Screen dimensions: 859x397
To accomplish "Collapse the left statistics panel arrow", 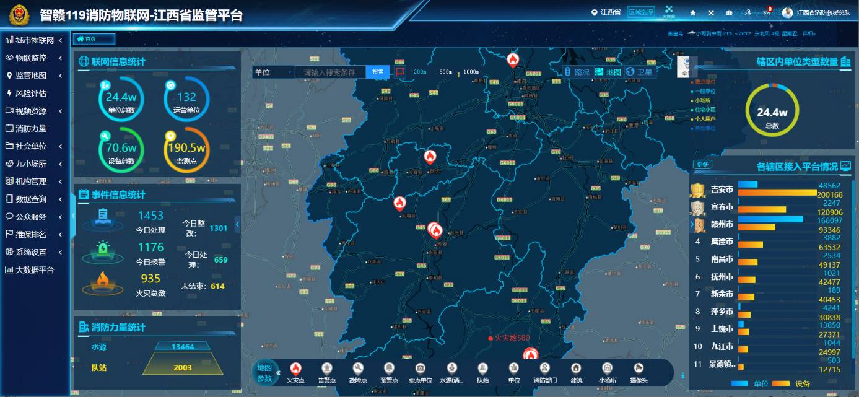I will coord(238,224).
